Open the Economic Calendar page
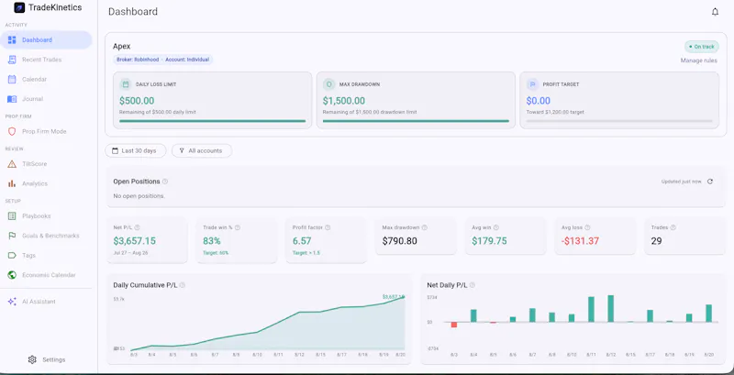 coord(47,275)
